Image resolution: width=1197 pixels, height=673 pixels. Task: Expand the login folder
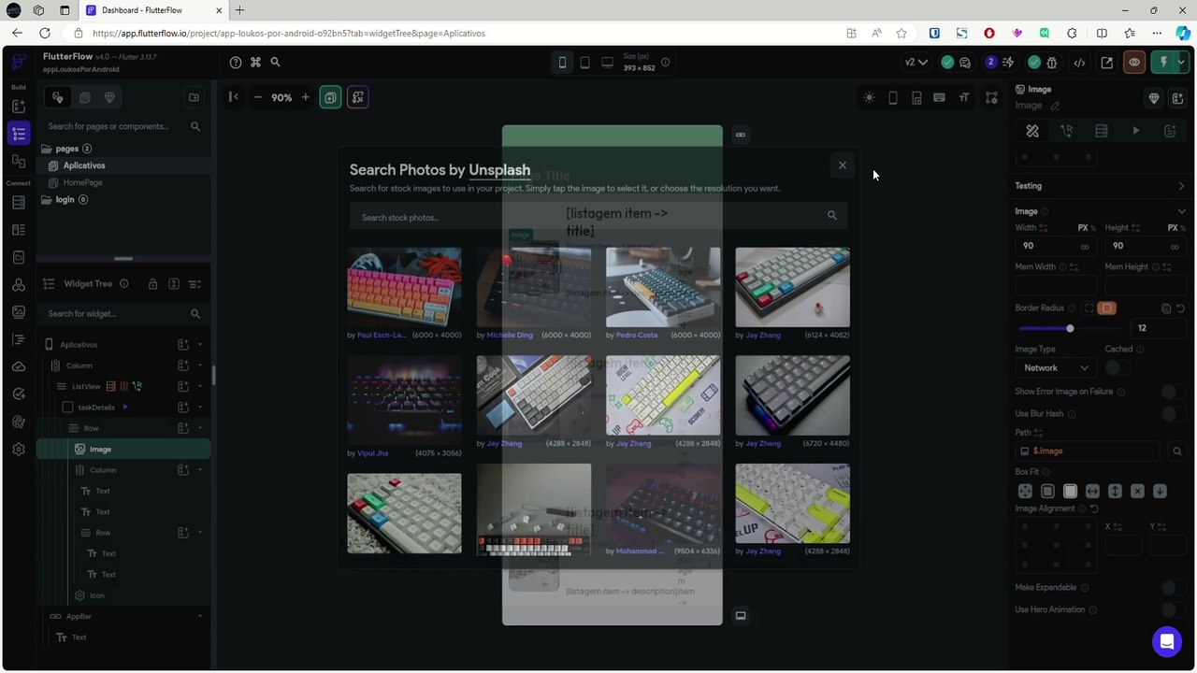pos(64,199)
